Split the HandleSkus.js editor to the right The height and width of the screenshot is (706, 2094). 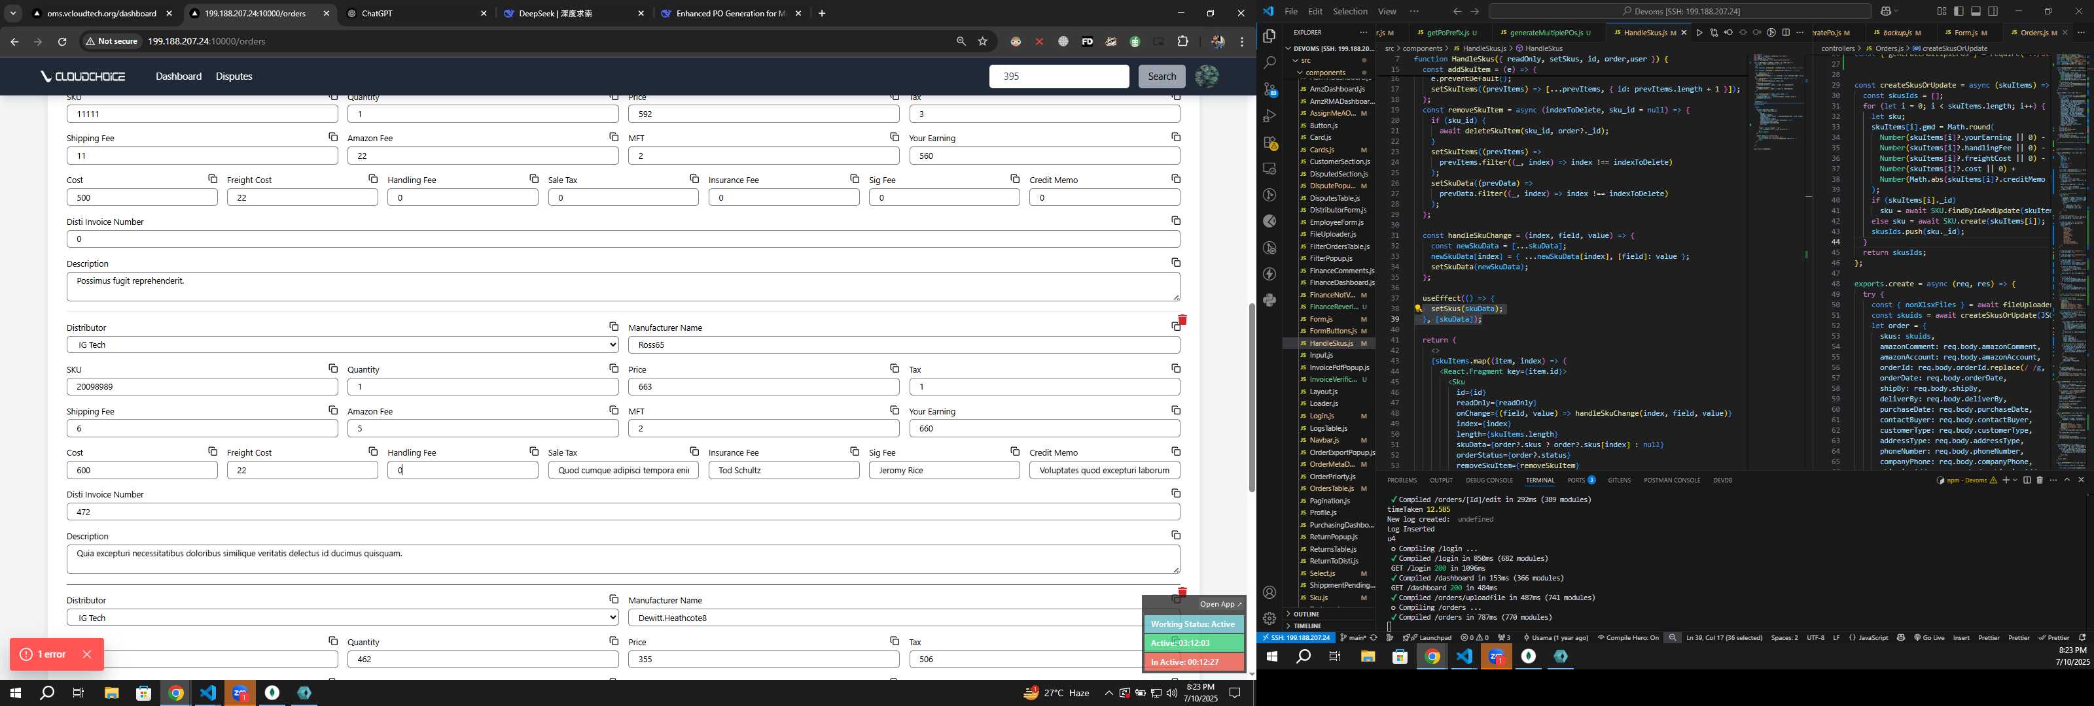click(x=1786, y=33)
